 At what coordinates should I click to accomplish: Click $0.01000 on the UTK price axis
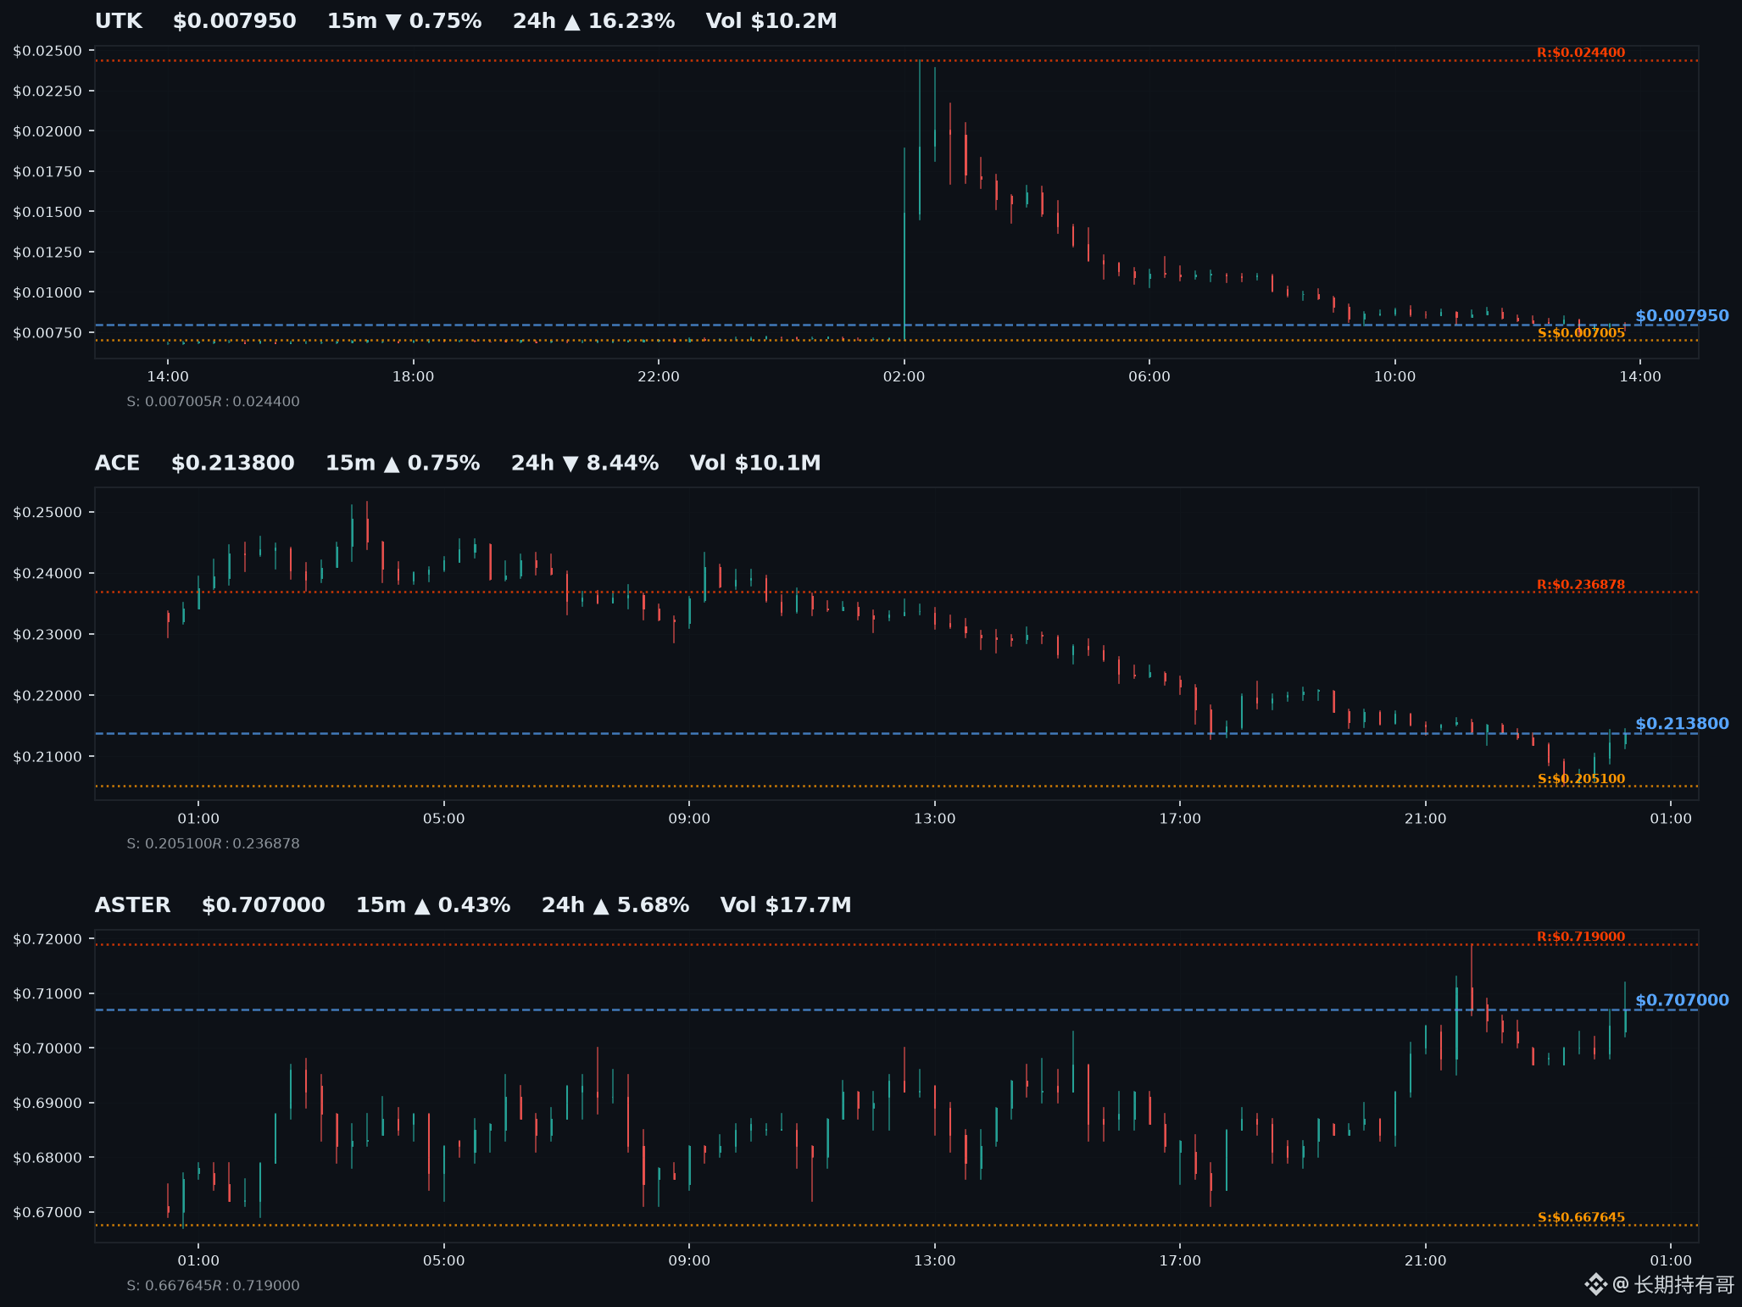[47, 292]
